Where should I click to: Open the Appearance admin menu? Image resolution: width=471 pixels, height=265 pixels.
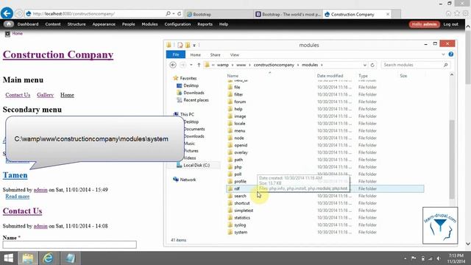click(x=104, y=24)
